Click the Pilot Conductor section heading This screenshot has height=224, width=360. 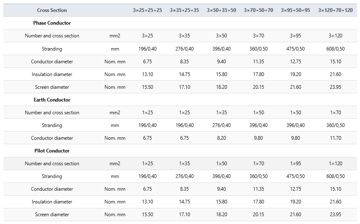(52, 151)
